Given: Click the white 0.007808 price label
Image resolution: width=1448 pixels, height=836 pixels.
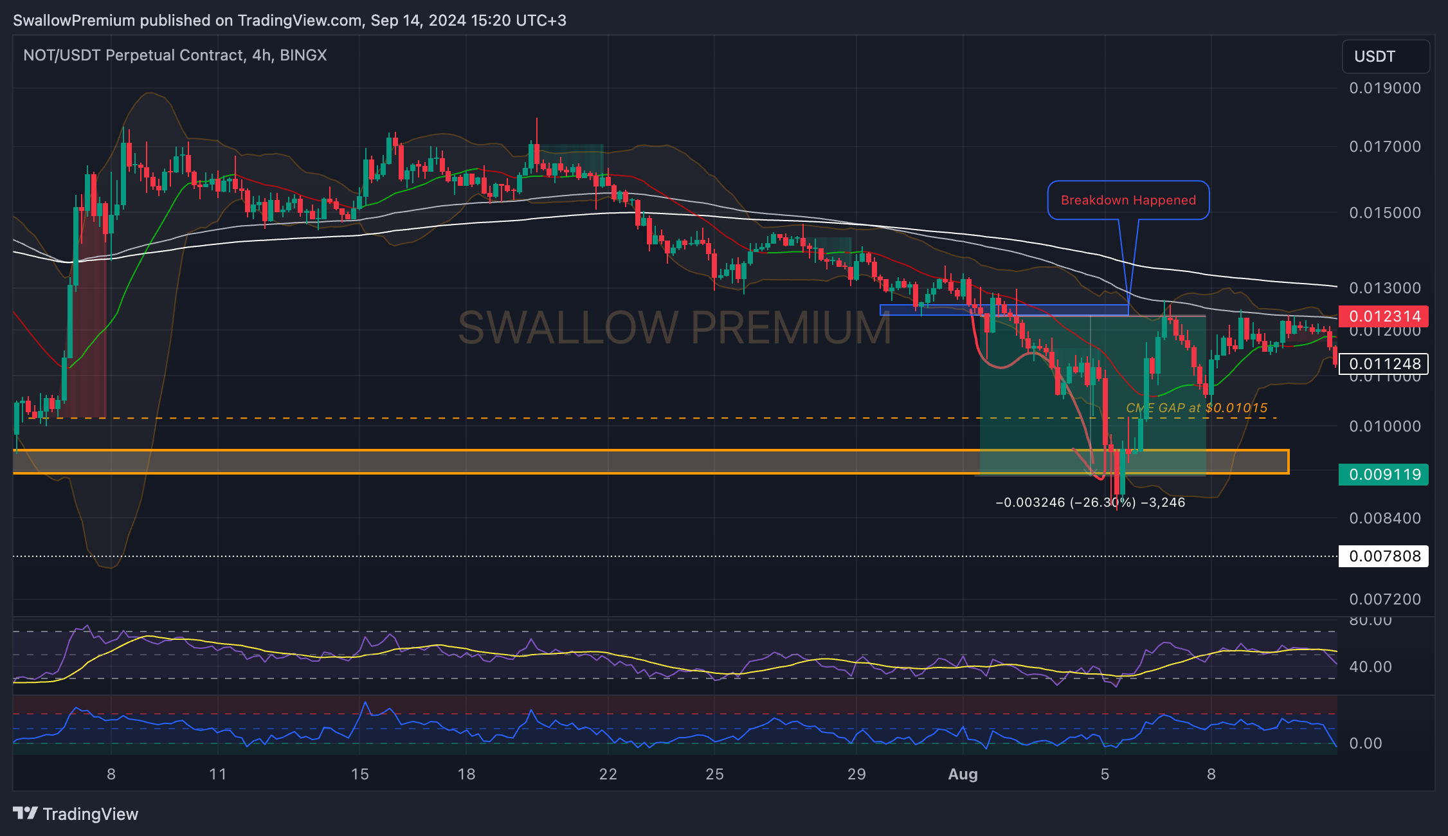Looking at the screenshot, I should [1384, 556].
